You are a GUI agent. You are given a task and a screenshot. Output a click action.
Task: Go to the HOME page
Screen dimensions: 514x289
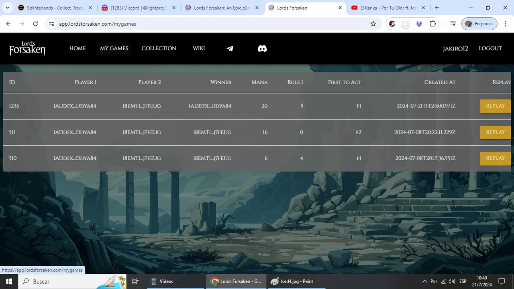pos(78,49)
